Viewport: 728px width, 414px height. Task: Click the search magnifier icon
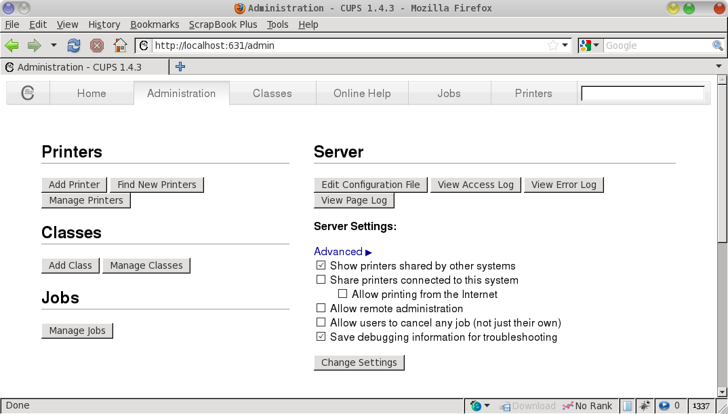click(718, 45)
